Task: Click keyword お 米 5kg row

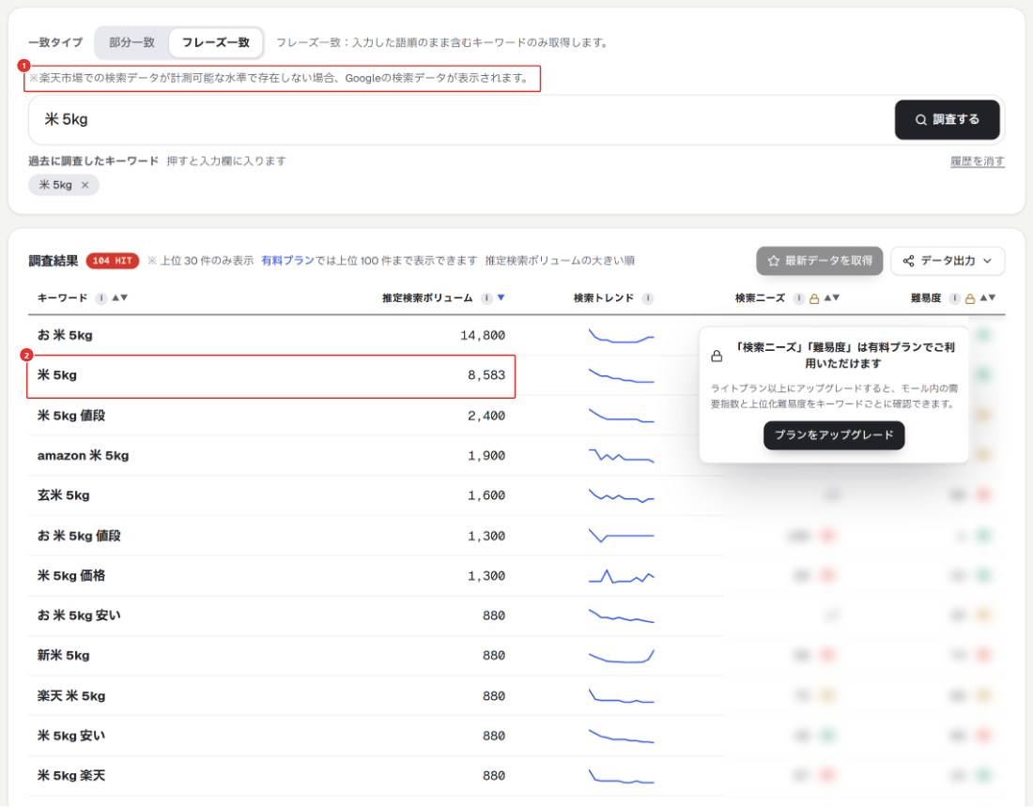Action: click(65, 335)
